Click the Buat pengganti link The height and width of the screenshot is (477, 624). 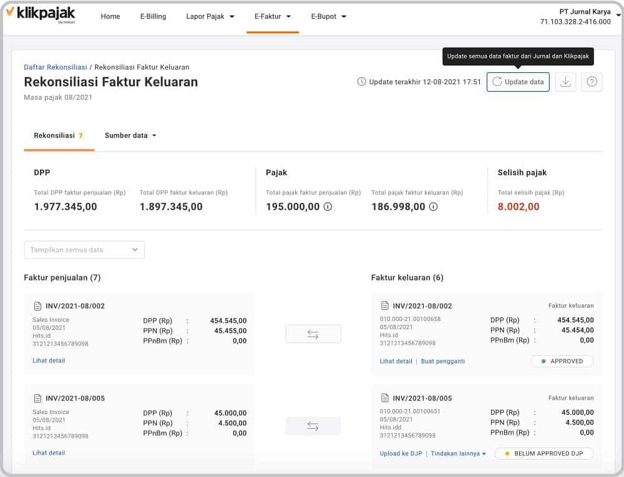coord(443,361)
